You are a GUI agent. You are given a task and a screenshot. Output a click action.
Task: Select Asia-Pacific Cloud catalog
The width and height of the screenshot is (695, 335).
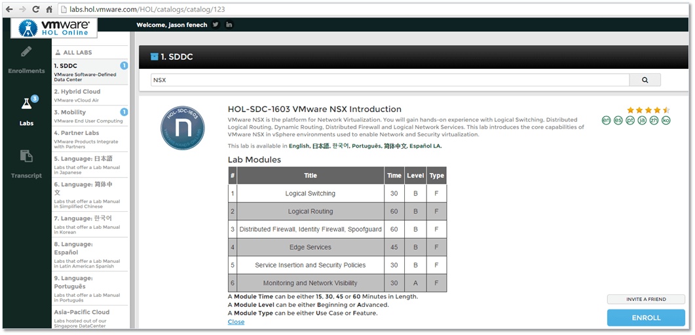pos(90,318)
